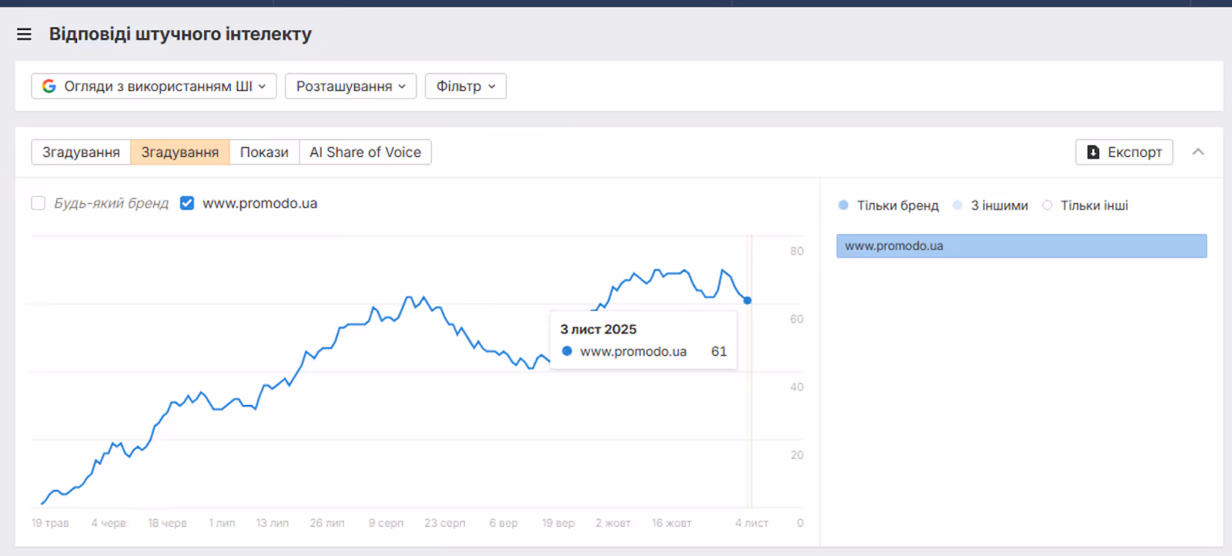Click the www.promodo.ua blue bar
This screenshot has width=1232, height=556.
click(x=1022, y=246)
